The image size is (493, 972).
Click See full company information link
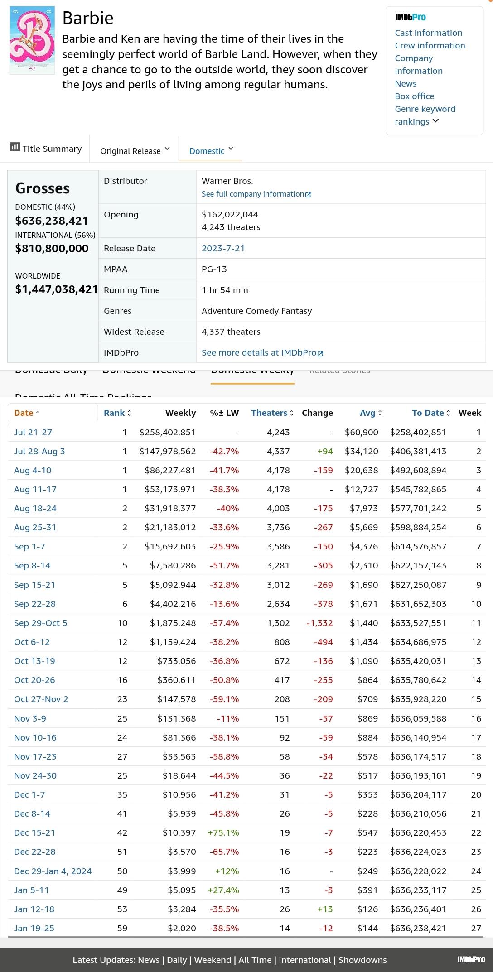pos(253,194)
